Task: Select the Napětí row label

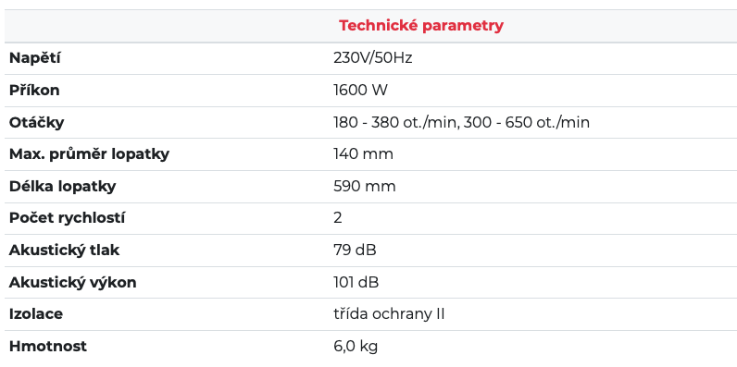Action: [x=35, y=58]
